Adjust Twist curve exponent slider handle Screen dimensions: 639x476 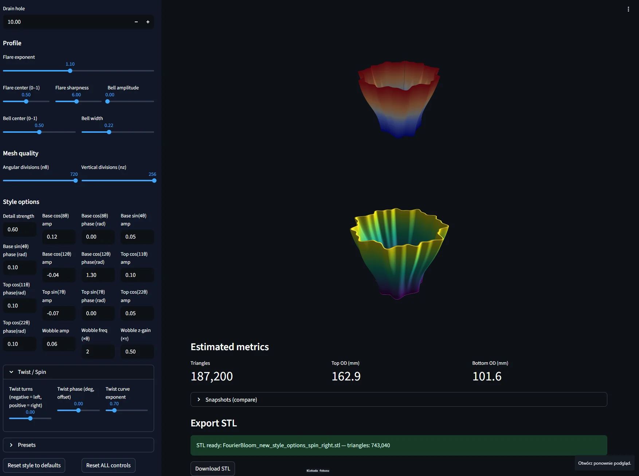[114, 410]
